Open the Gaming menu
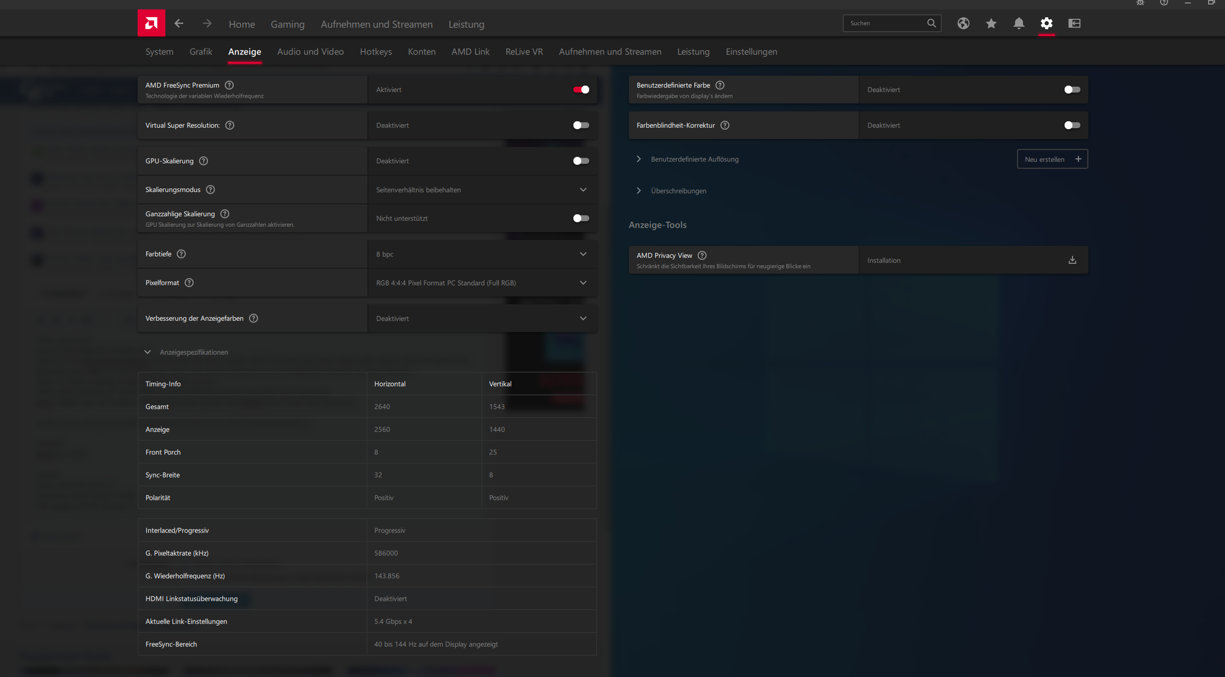The height and width of the screenshot is (677, 1225). pos(287,24)
